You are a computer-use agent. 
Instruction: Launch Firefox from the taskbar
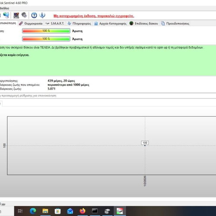click(83, 211)
